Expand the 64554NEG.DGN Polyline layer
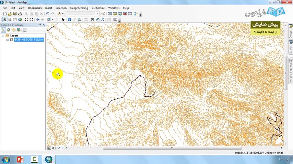 7,40
